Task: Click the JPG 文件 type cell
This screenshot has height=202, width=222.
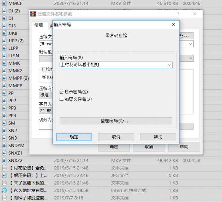Action: (x=120, y=175)
